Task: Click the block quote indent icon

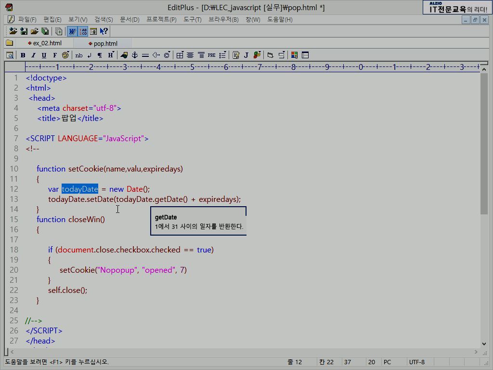Action: pyautogui.click(x=201, y=55)
